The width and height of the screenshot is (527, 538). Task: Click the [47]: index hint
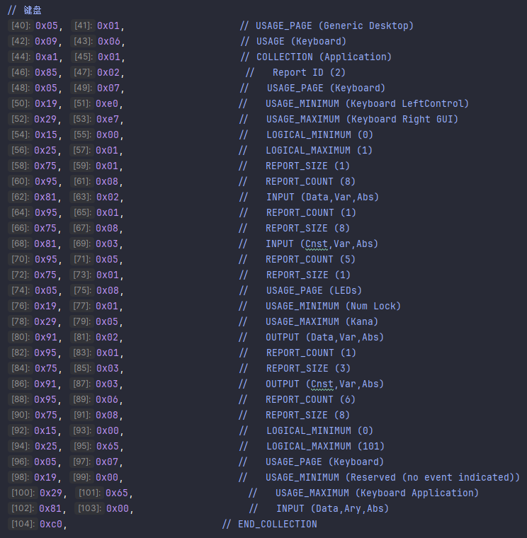[x=83, y=72]
